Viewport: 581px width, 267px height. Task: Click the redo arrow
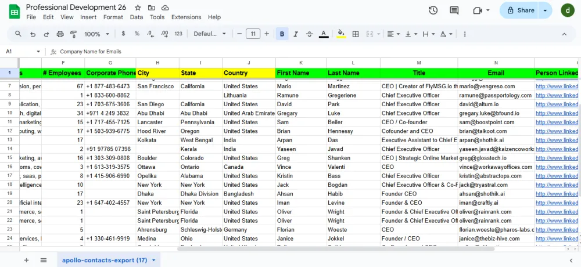point(46,34)
